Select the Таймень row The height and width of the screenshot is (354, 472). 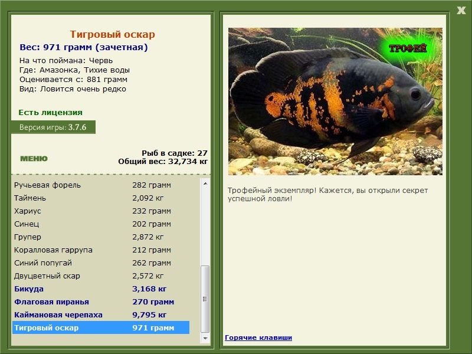click(x=101, y=198)
